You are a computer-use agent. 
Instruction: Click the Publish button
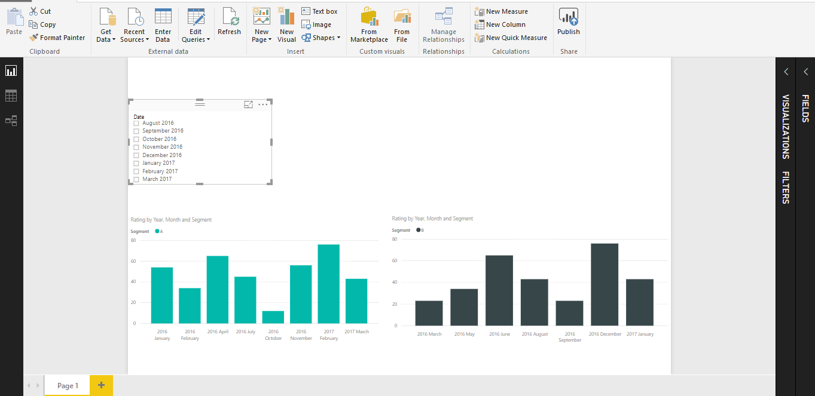point(569,22)
